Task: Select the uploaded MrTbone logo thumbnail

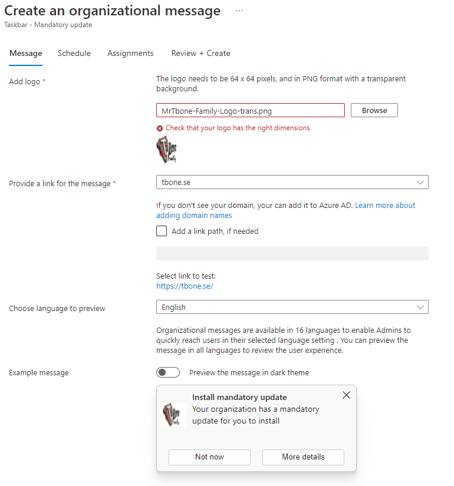Action: pos(167,149)
